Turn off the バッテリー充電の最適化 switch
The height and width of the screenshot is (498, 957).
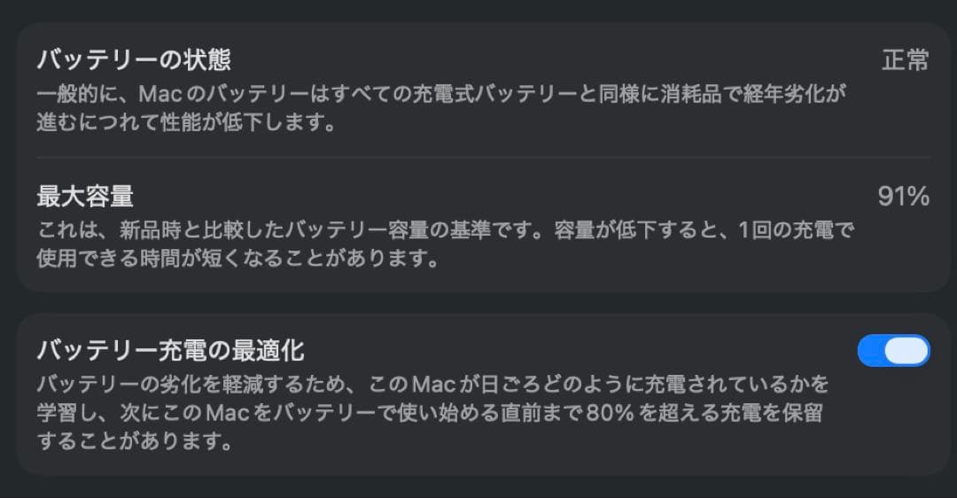coord(893,351)
